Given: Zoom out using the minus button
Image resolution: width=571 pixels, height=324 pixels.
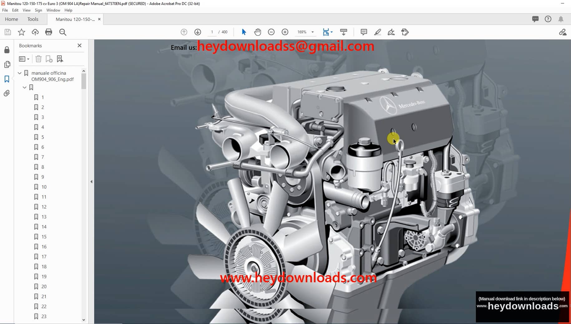Looking at the screenshot, I should coord(271,32).
